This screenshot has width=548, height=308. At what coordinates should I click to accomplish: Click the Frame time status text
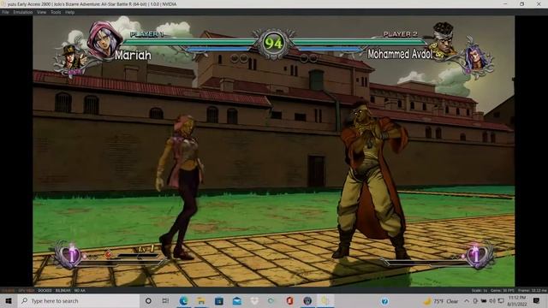click(533, 291)
